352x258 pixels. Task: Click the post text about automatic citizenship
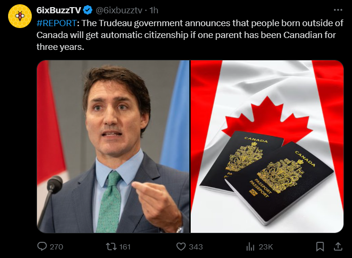pyautogui.click(x=190, y=36)
